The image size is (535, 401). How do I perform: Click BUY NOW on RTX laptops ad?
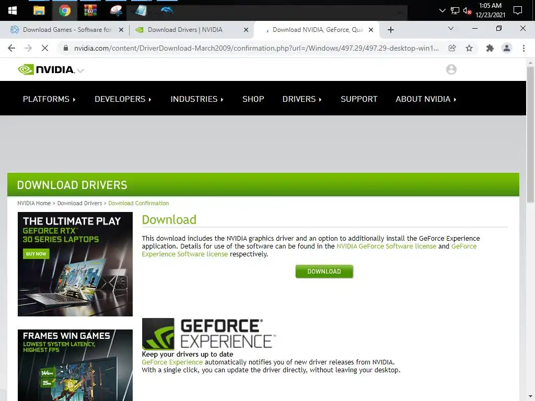pyautogui.click(x=36, y=254)
